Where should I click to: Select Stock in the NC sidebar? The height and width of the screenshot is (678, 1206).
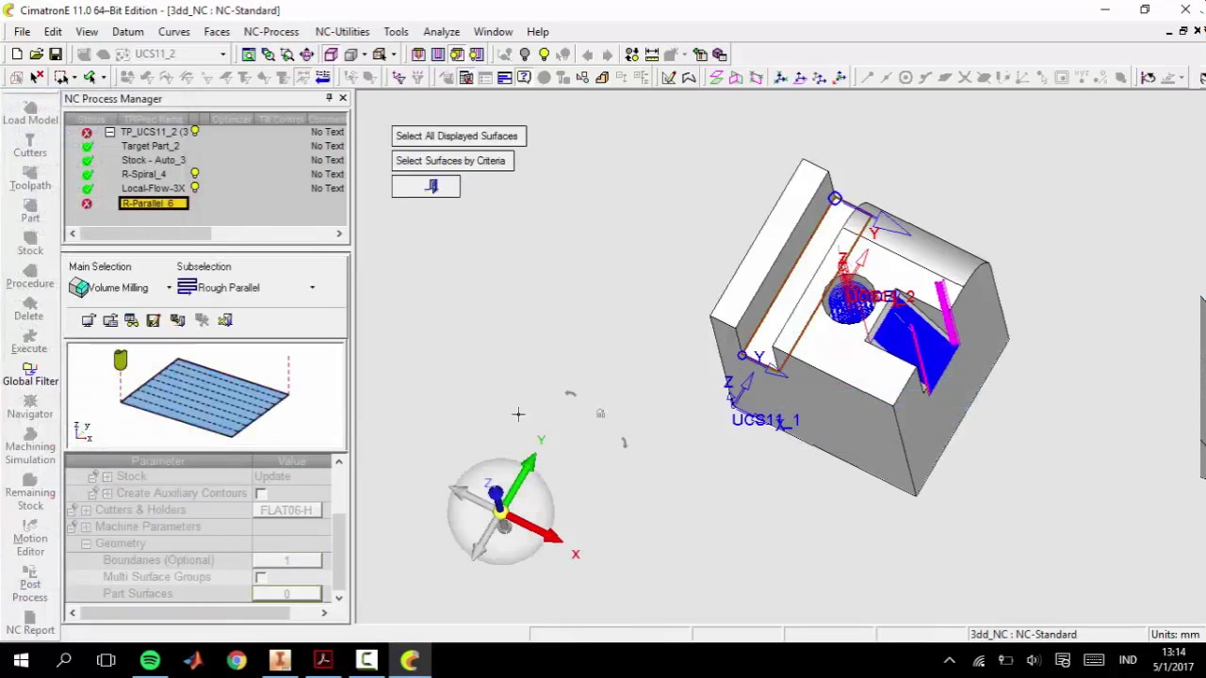(30, 243)
